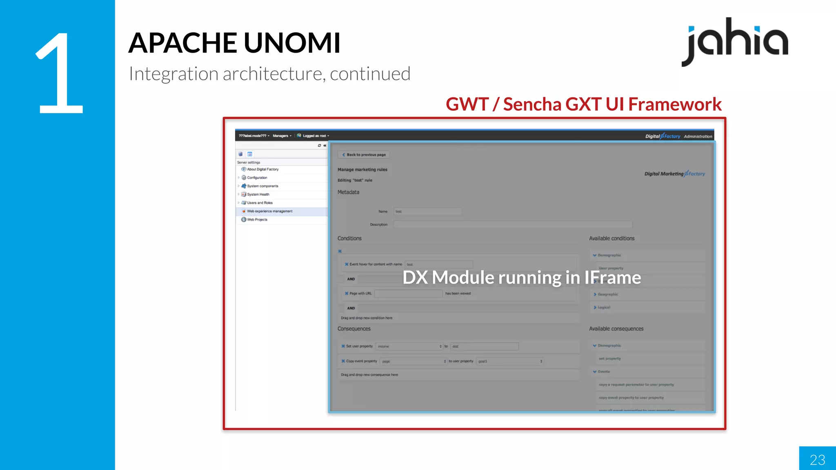Click the globe icon next to Logged as root
Viewport: 836px width, 470px height.
coord(299,135)
